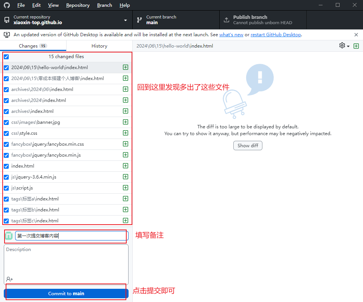This screenshot has height=302, width=363.
Task: Click the Commit to main button
Action: tap(66, 294)
